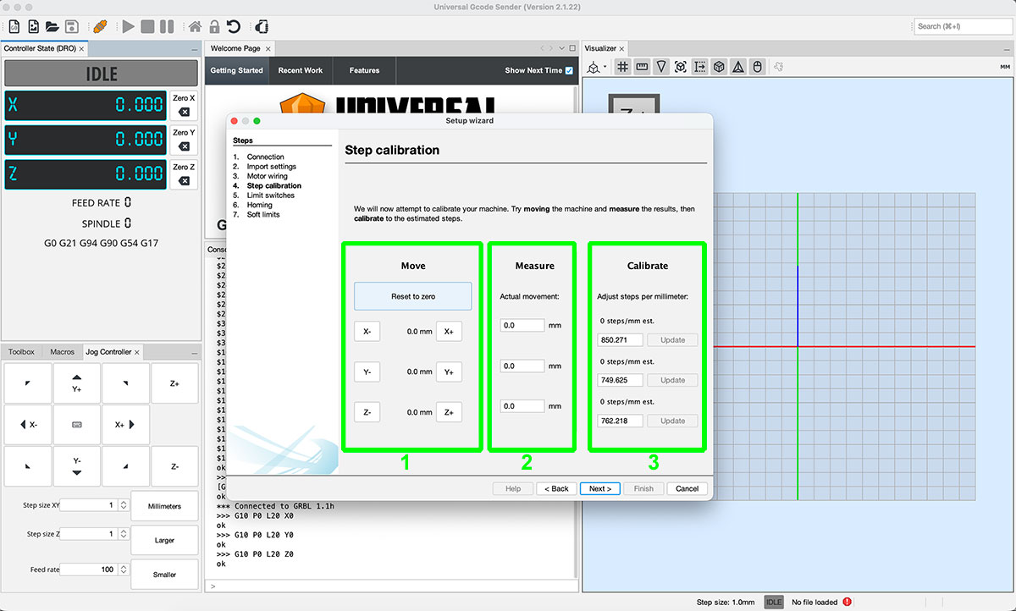Click the wizard Y- move button
The height and width of the screenshot is (611, 1016).
coord(367,372)
